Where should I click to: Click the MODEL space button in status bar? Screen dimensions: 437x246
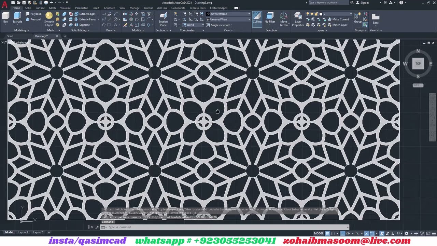319,233
